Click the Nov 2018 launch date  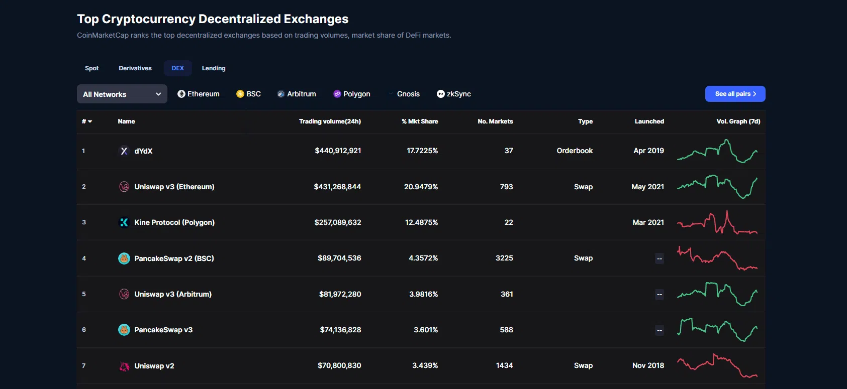(648, 365)
